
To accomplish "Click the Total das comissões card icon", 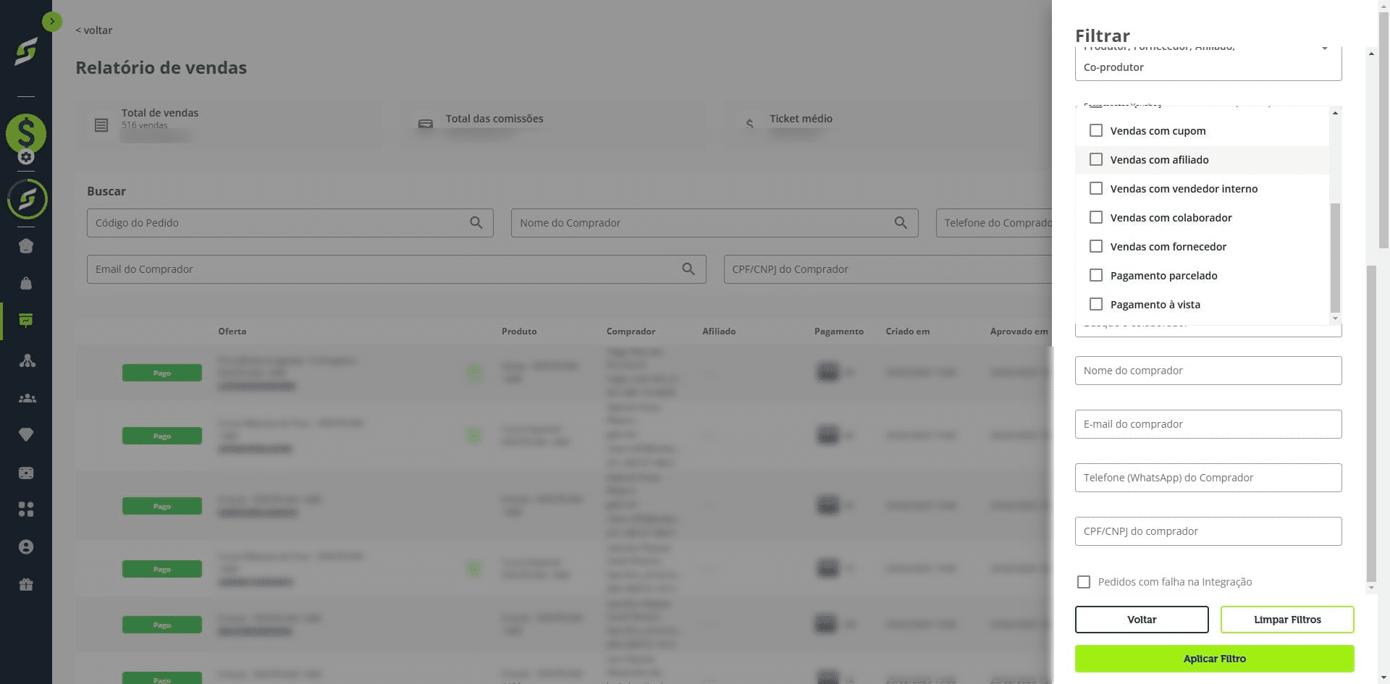I will point(426,124).
